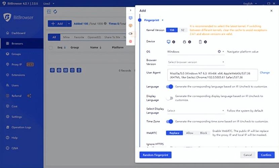
Task: Switch to the Mine tab
Action: tap(66, 37)
